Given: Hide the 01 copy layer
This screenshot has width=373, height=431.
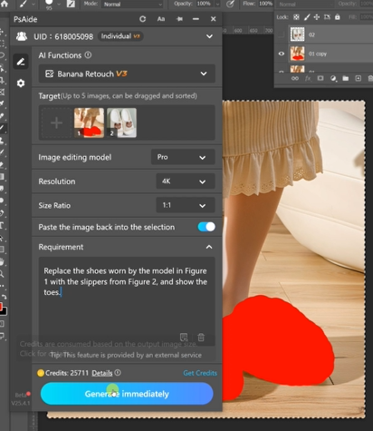Looking at the screenshot, I should (282, 54).
